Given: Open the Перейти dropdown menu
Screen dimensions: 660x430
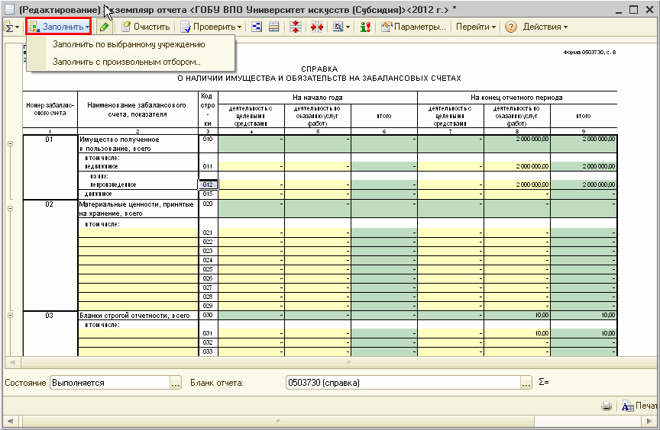Looking at the screenshot, I should click(475, 27).
